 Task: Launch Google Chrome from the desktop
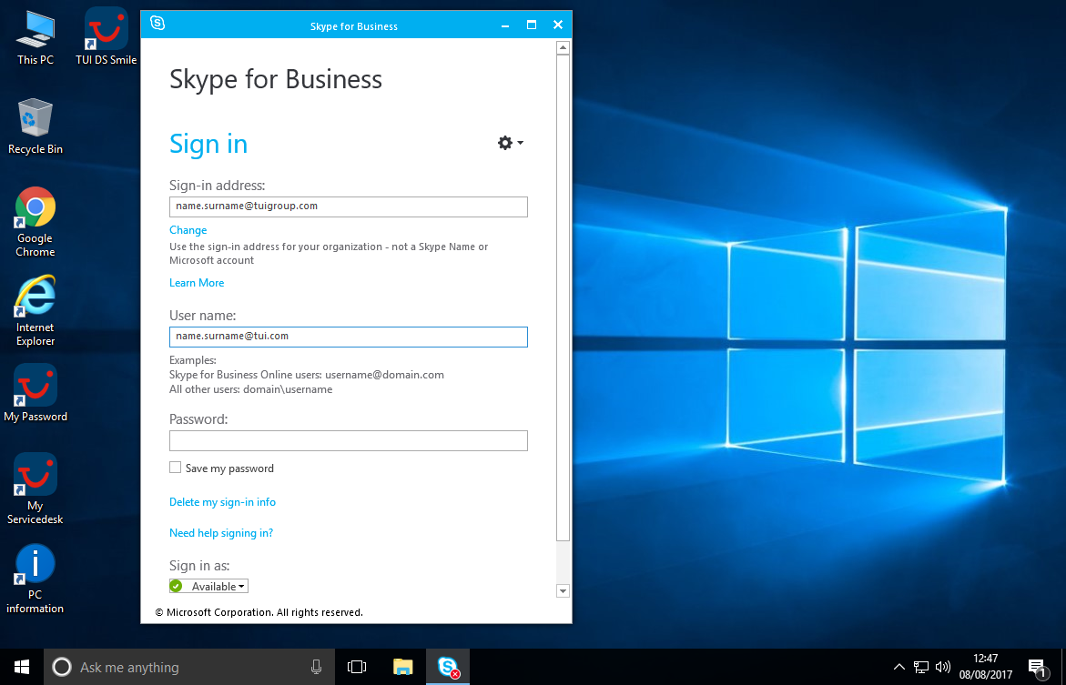[36, 222]
